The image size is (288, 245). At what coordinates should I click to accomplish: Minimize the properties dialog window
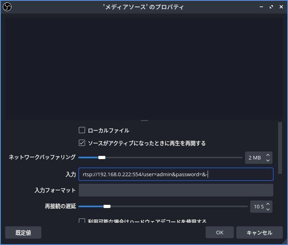(261, 7)
